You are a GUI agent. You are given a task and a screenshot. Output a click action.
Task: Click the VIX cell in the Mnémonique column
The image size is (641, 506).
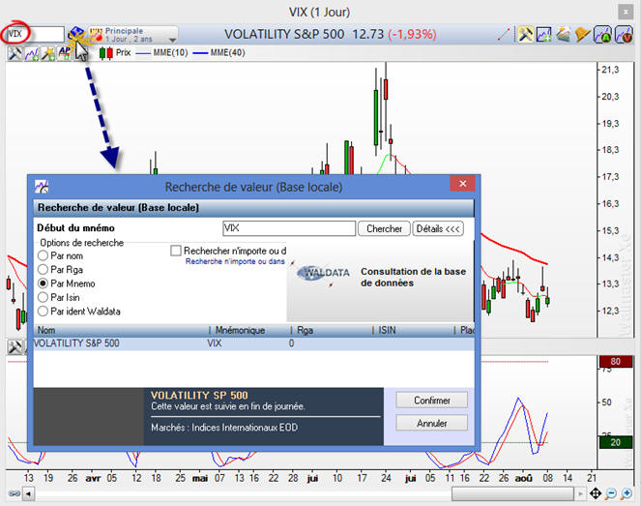point(215,343)
